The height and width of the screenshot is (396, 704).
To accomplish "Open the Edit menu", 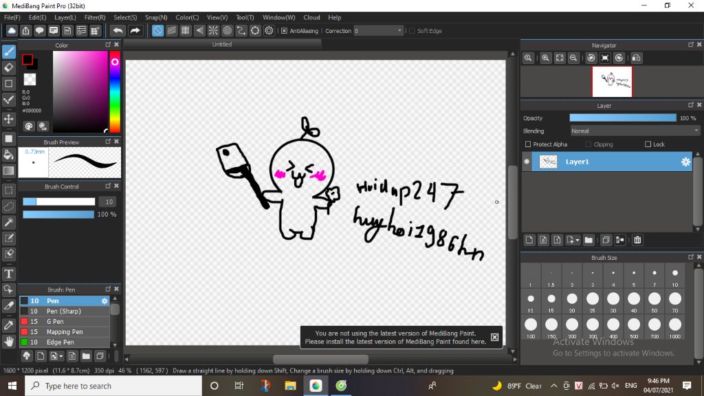I will (x=37, y=17).
